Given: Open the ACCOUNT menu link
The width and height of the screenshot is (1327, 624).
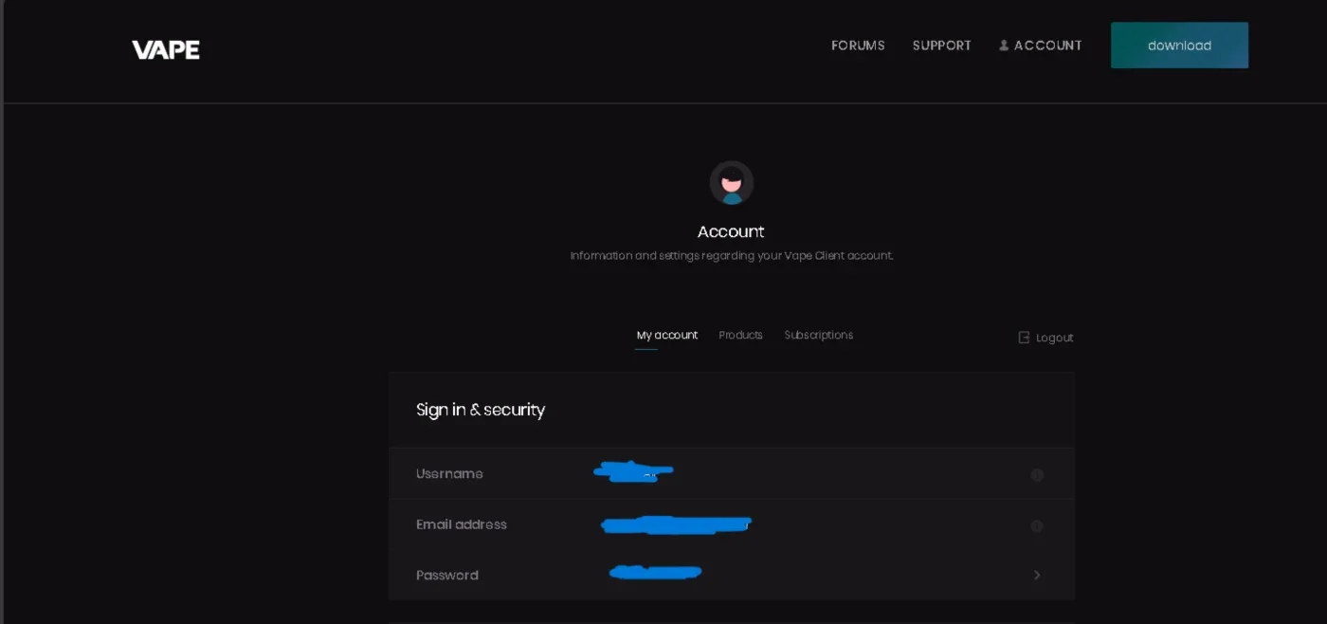Looking at the screenshot, I should (x=1040, y=46).
